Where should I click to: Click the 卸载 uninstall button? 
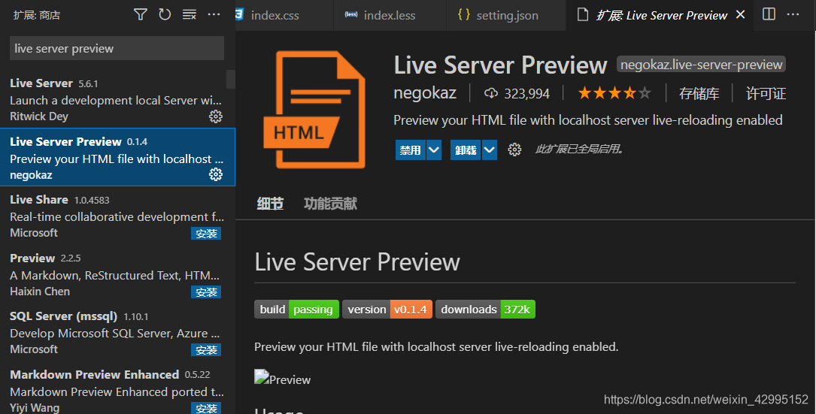pyautogui.click(x=466, y=150)
